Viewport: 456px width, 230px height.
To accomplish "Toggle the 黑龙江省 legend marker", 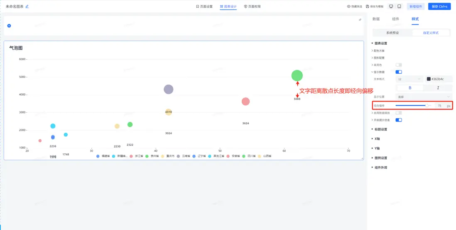I will click(210, 156).
